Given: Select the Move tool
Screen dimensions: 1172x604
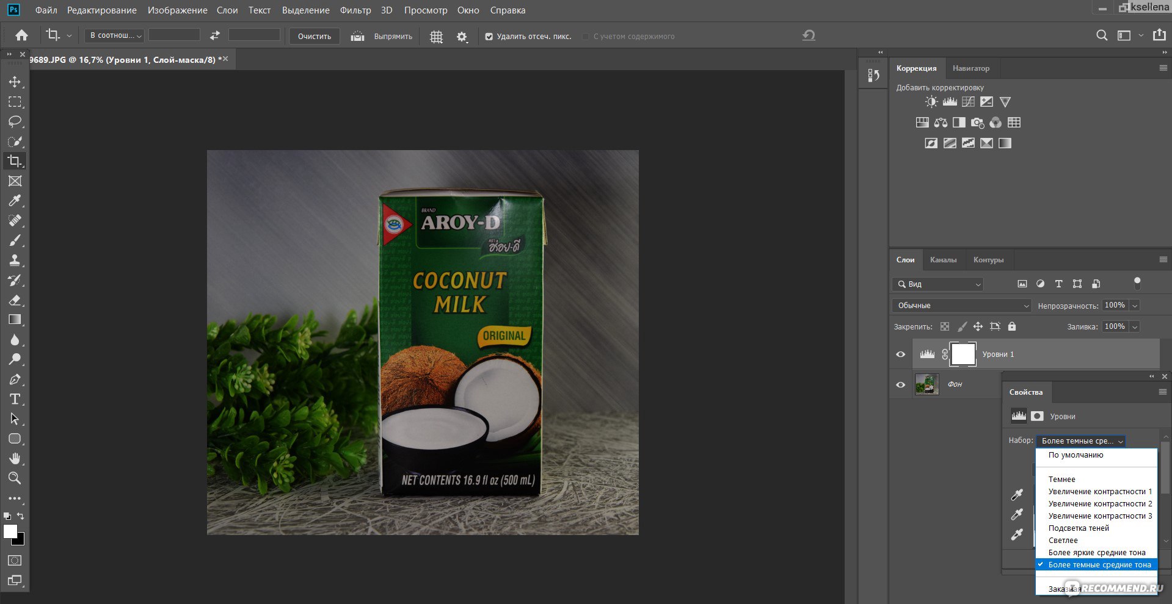Looking at the screenshot, I should tap(15, 82).
